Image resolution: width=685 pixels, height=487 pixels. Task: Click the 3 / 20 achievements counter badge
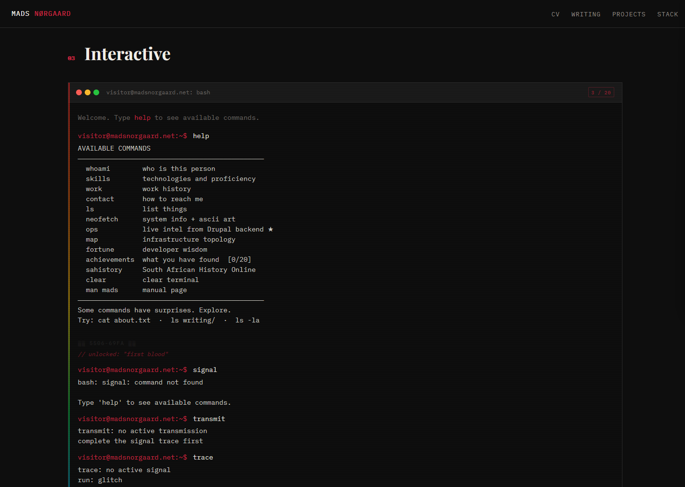click(601, 92)
